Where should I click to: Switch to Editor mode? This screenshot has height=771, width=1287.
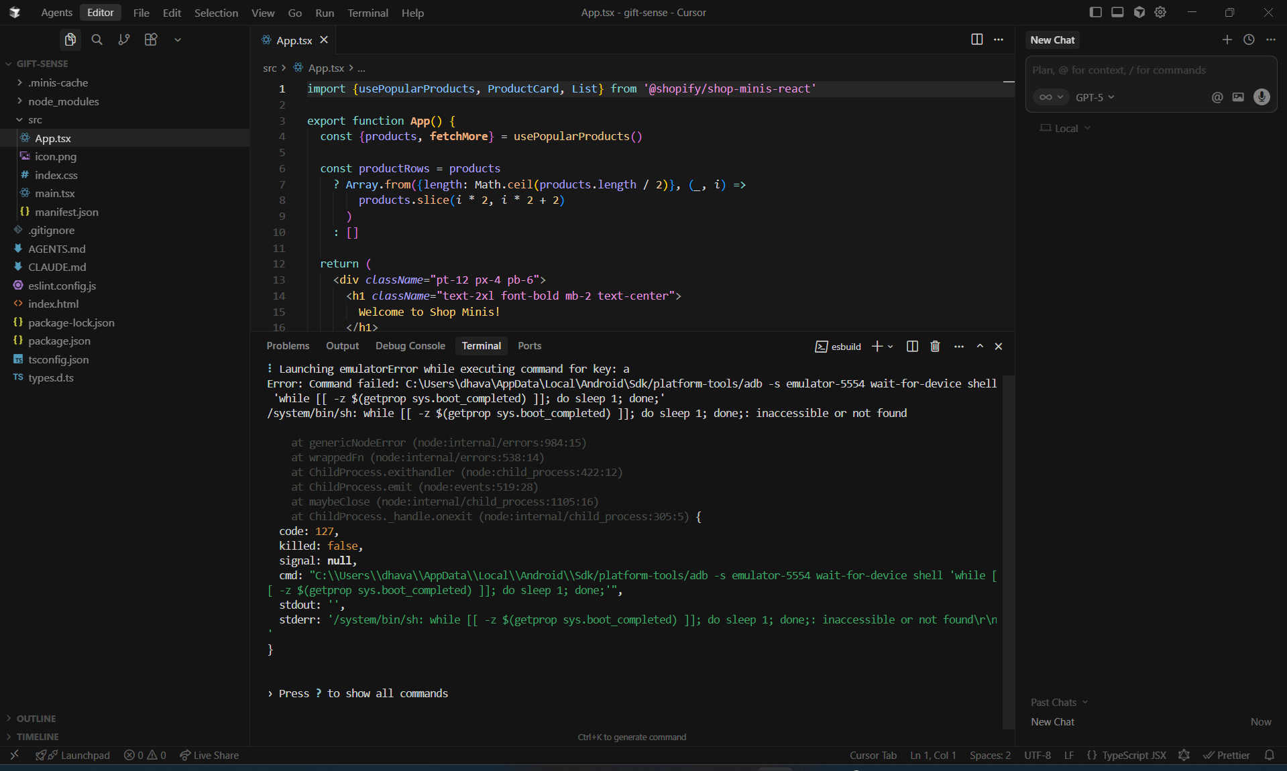coord(101,13)
